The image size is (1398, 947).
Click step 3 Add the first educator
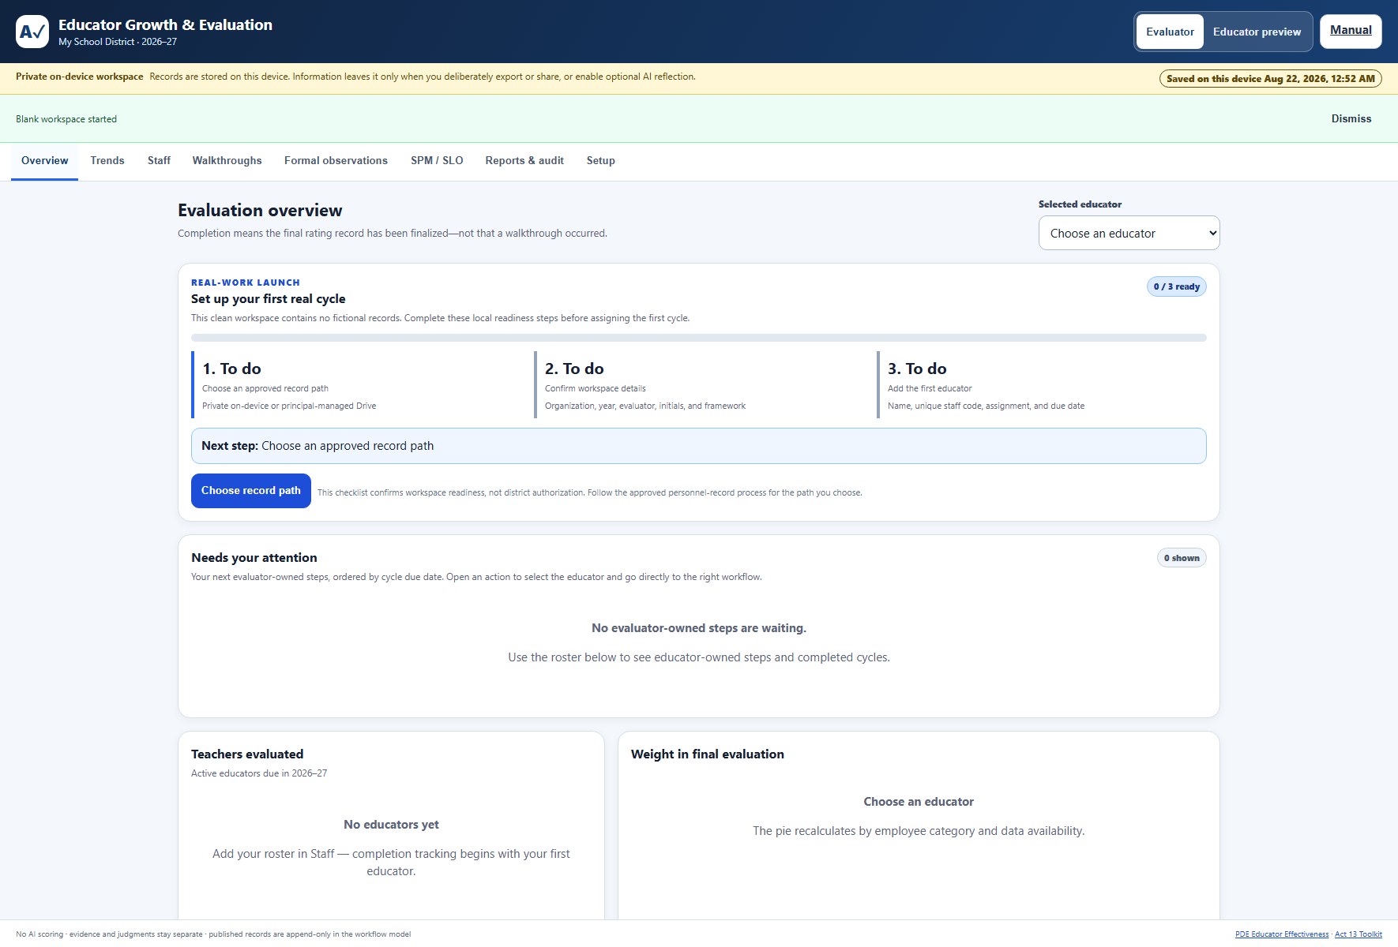click(1042, 385)
